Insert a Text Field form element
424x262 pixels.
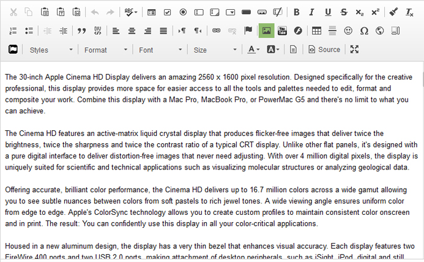pos(199,12)
